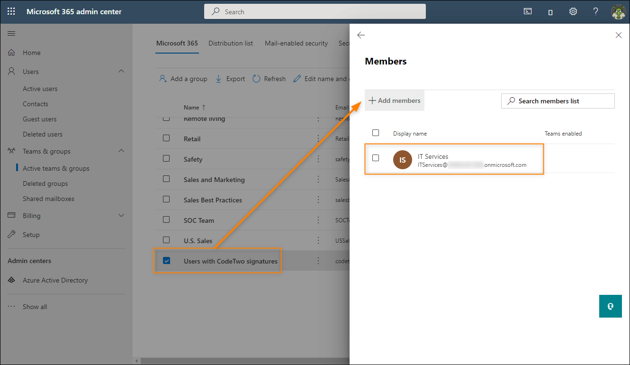Open more actions for Retail group
Viewport: 630px width, 365px height.
pos(318,139)
